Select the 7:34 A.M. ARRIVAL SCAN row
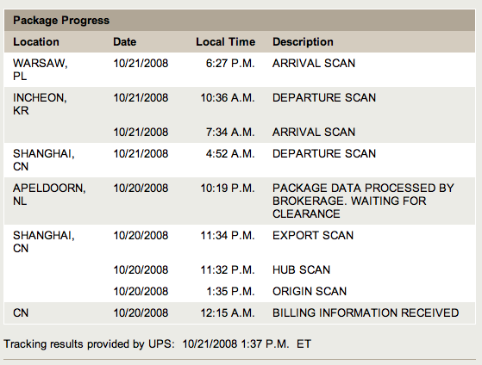The height and width of the screenshot is (365, 482). coord(240,132)
